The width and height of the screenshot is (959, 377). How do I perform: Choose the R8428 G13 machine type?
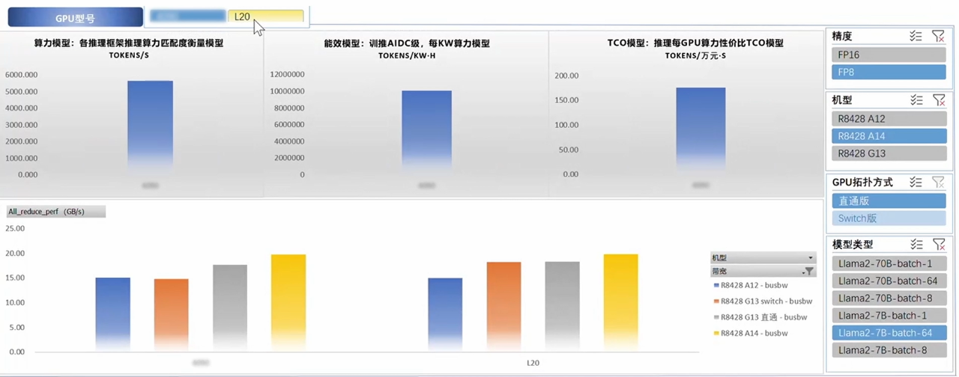click(889, 153)
